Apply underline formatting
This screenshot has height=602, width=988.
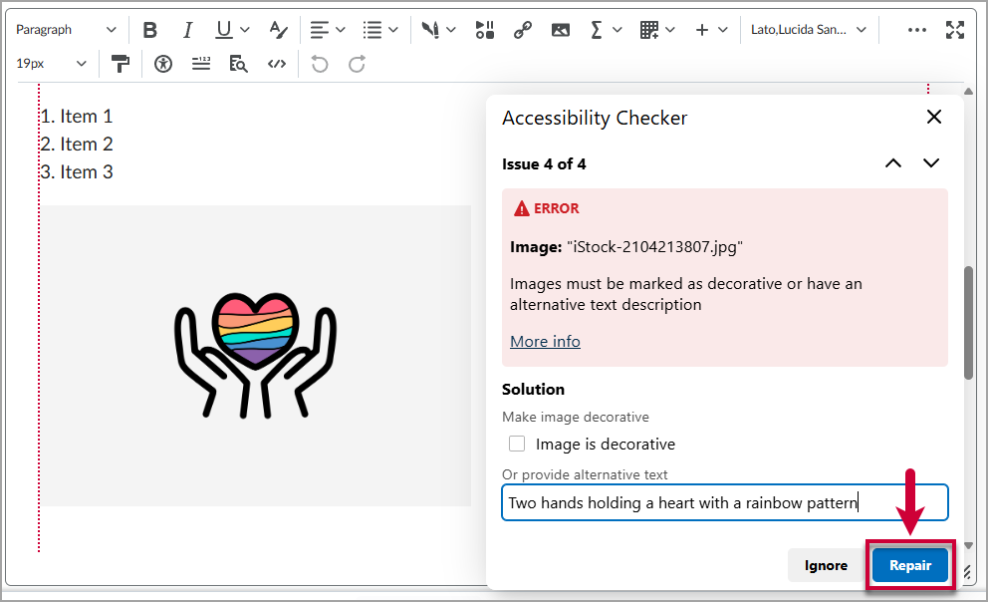point(224,30)
